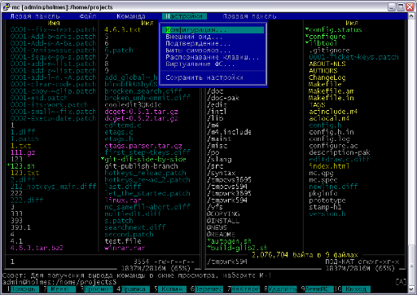Select file .gitignore

click(x=329, y=51)
